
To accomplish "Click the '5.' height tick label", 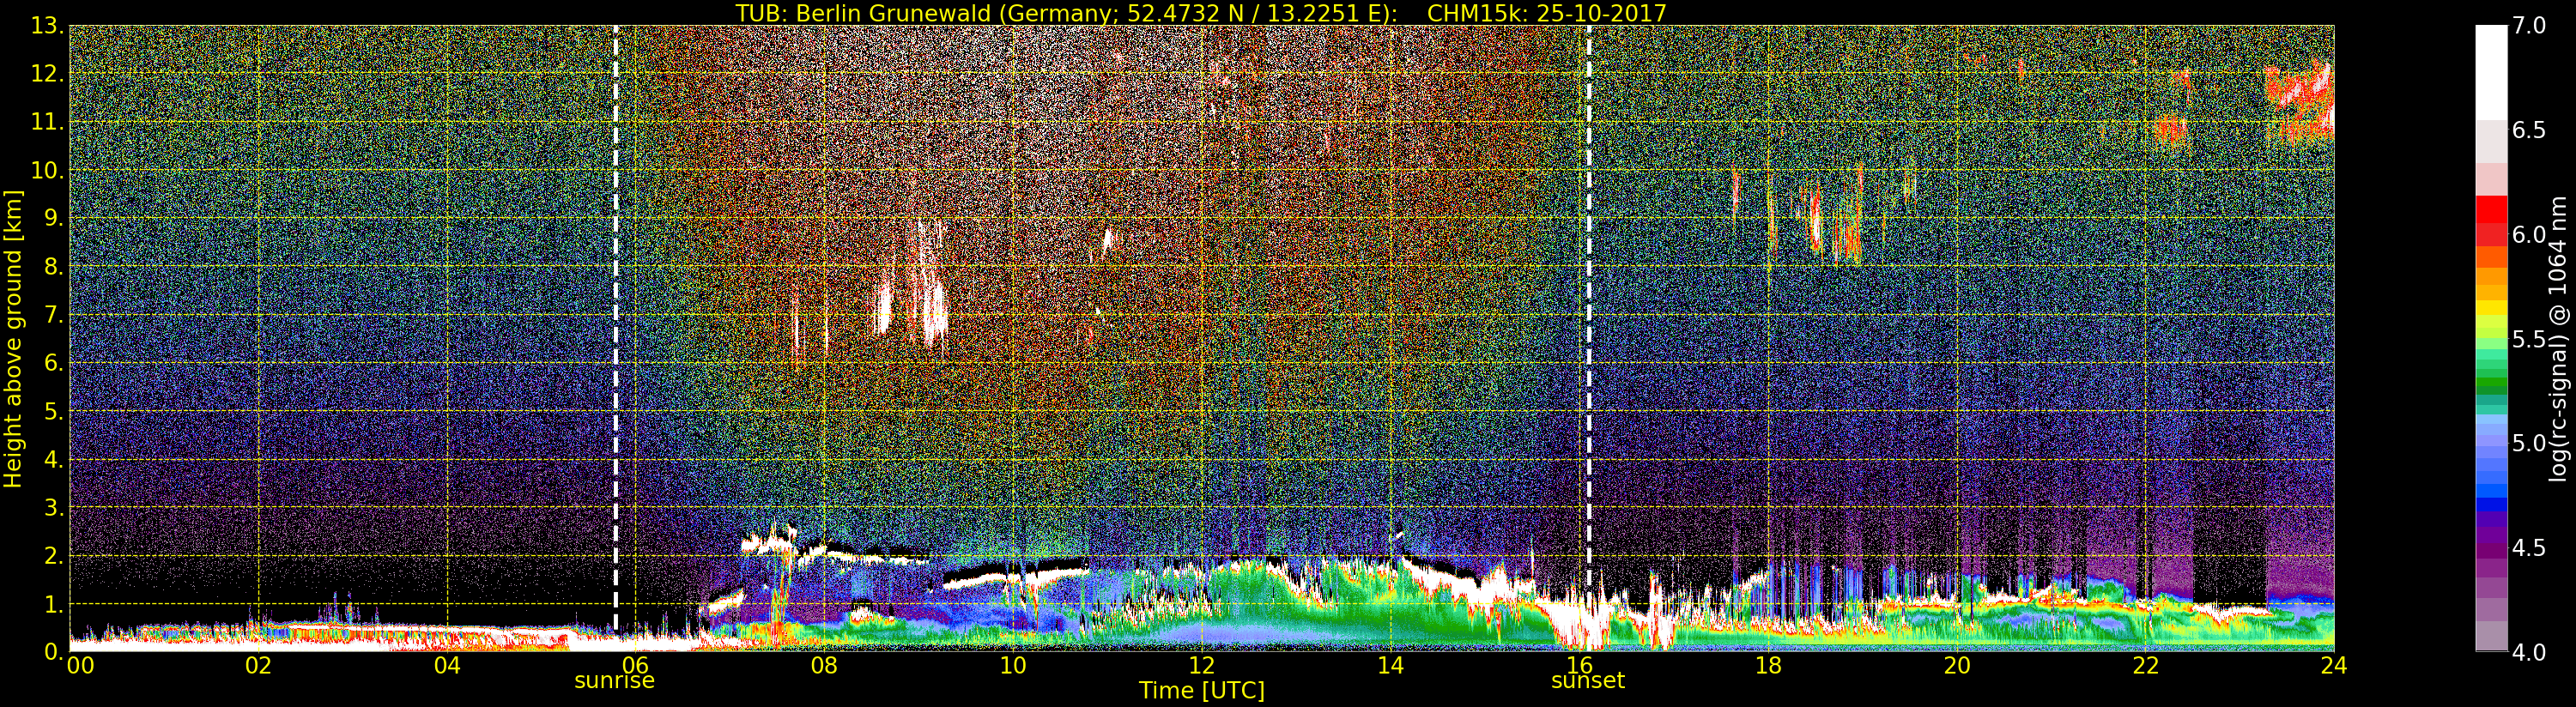I will [x=53, y=411].
